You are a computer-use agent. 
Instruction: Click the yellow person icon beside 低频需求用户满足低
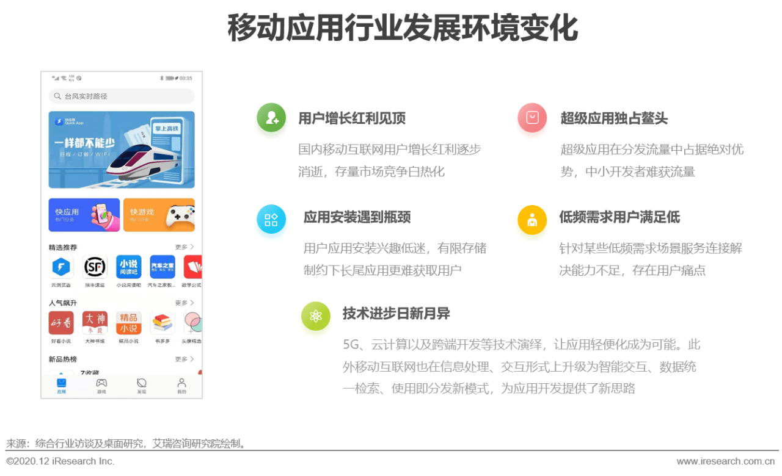[x=532, y=220]
